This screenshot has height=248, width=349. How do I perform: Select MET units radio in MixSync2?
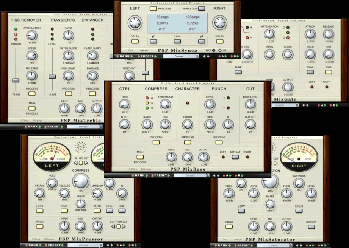pos(214,50)
